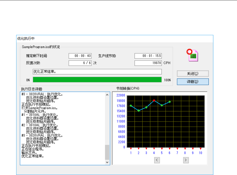This screenshot has height=175, width=237.
Task: Click the green optimization progress bar
Action: point(97,80)
